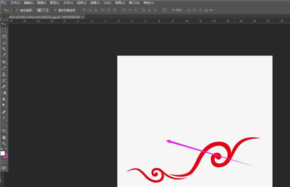Select the Lasso tool
This screenshot has height=187, width=290.
click(4, 37)
